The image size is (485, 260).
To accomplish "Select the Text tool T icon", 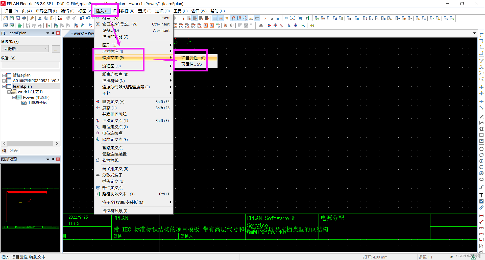I will pyautogui.click(x=481, y=195).
